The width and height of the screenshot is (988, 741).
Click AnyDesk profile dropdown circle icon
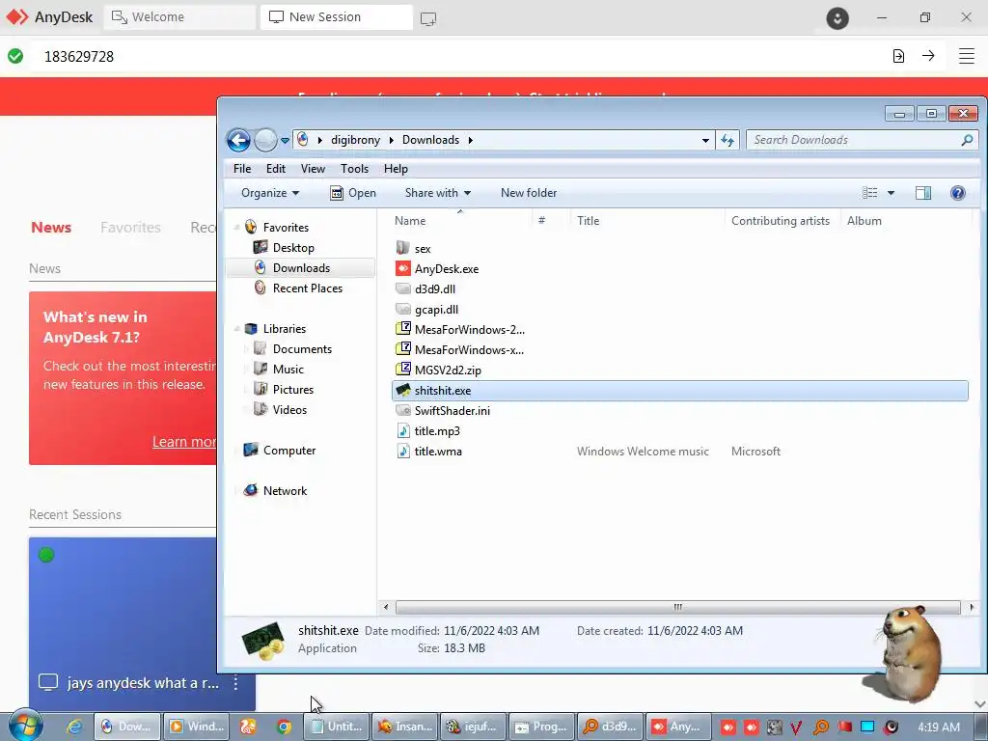[x=837, y=17]
